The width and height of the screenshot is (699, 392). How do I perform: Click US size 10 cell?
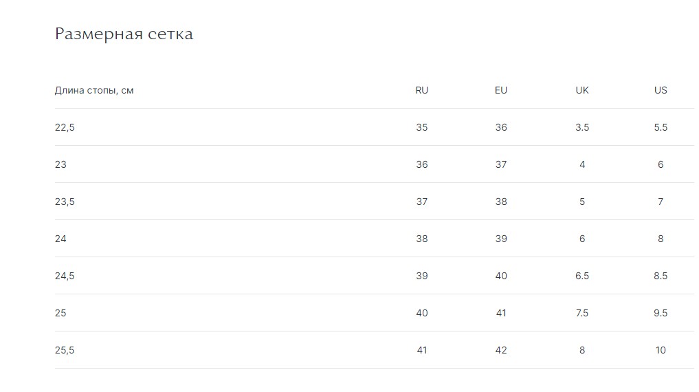click(661, 350)
